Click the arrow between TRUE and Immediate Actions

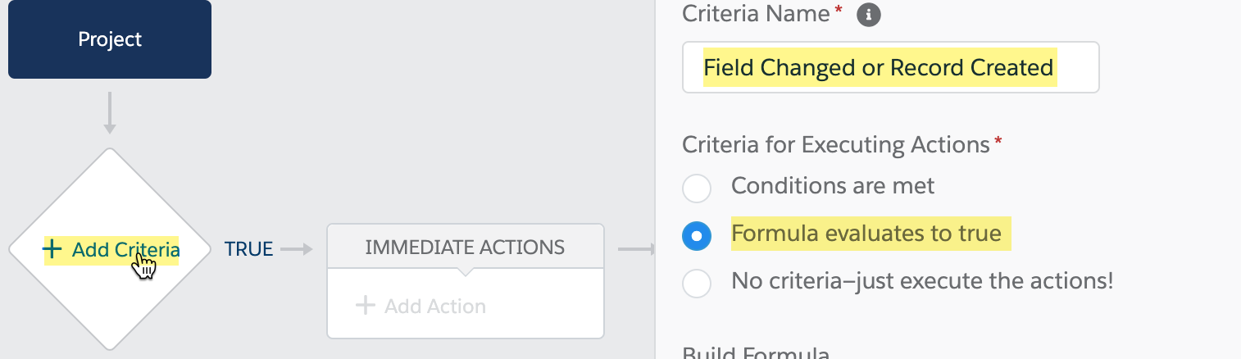[x=297, y=249]
